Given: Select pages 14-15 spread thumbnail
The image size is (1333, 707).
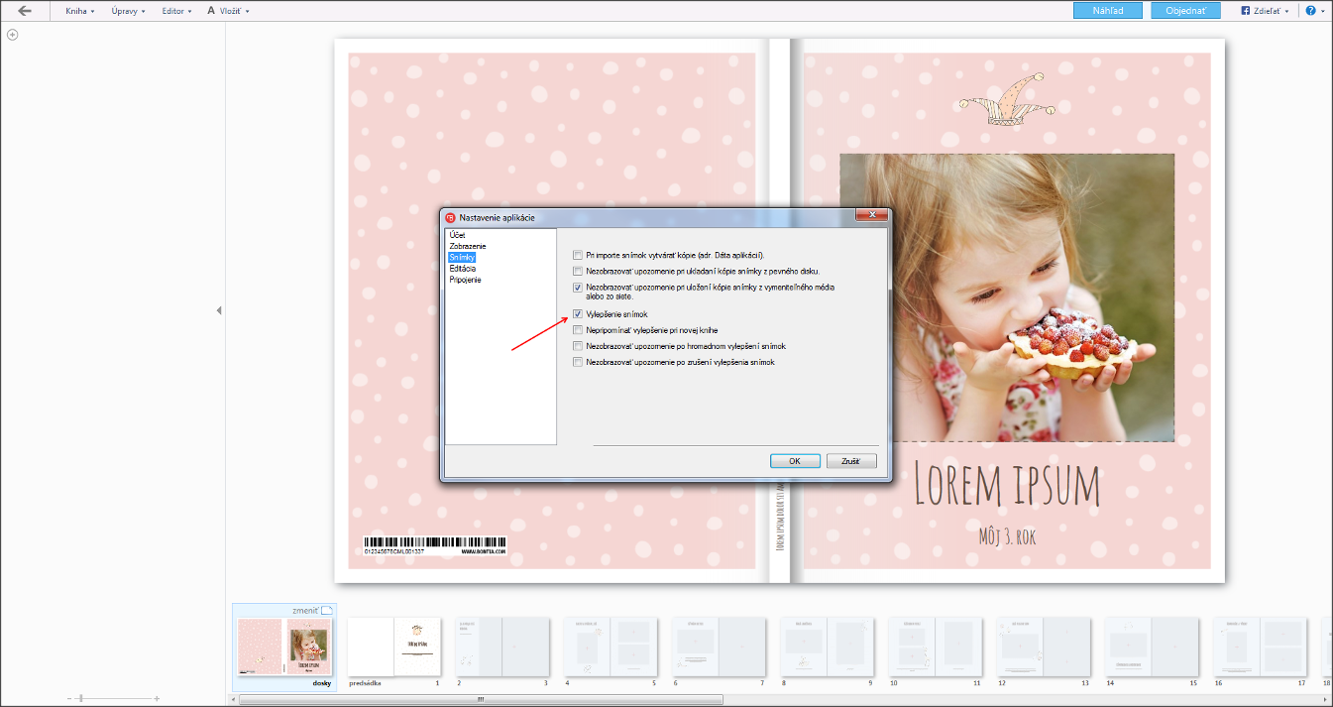Looking at the screenshot, I should [1152, 648].
